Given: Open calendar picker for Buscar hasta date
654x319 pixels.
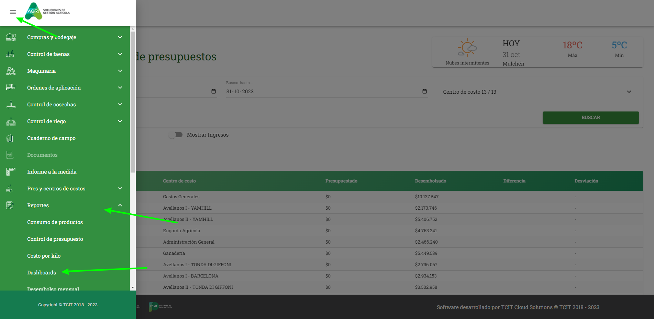Looking at the screenshot, I should (424, 91).
